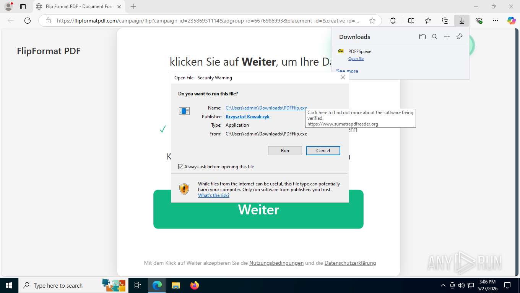
Task: Open more options in Downloads panel
Action: tap(447, 37)
